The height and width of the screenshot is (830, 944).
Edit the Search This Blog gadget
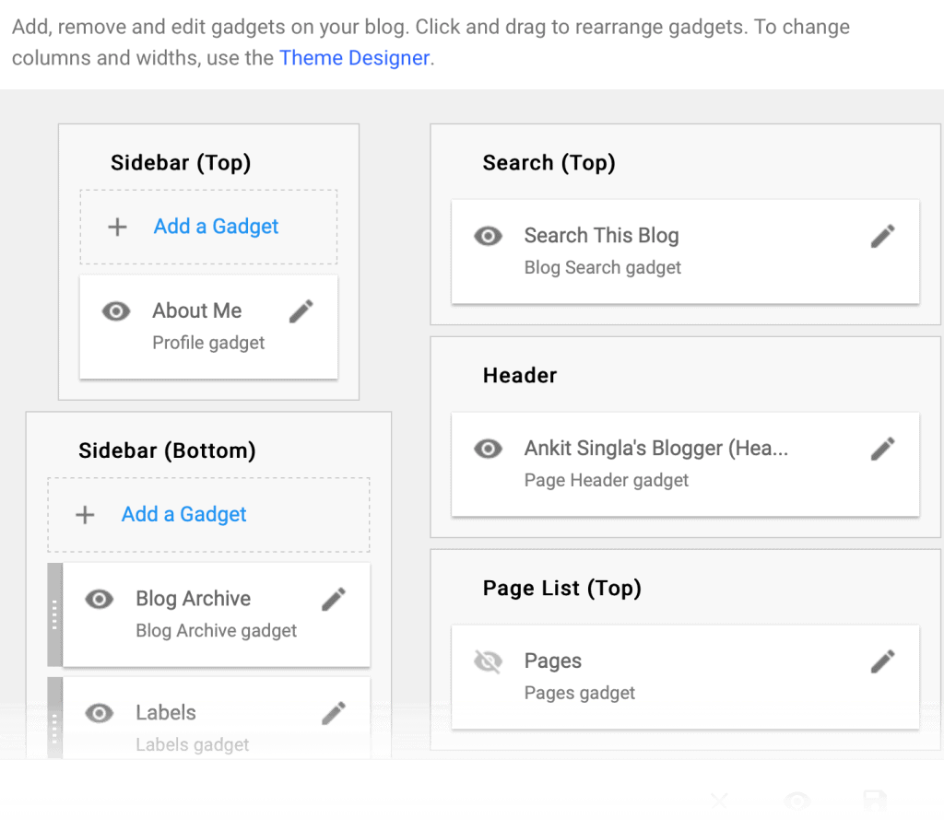point(882,236)
